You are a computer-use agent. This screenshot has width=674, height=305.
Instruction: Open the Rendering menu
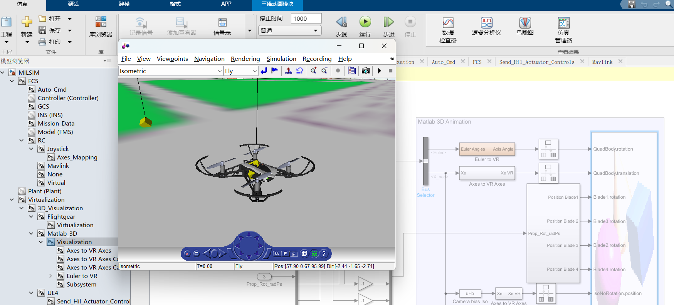click(245, 59)
